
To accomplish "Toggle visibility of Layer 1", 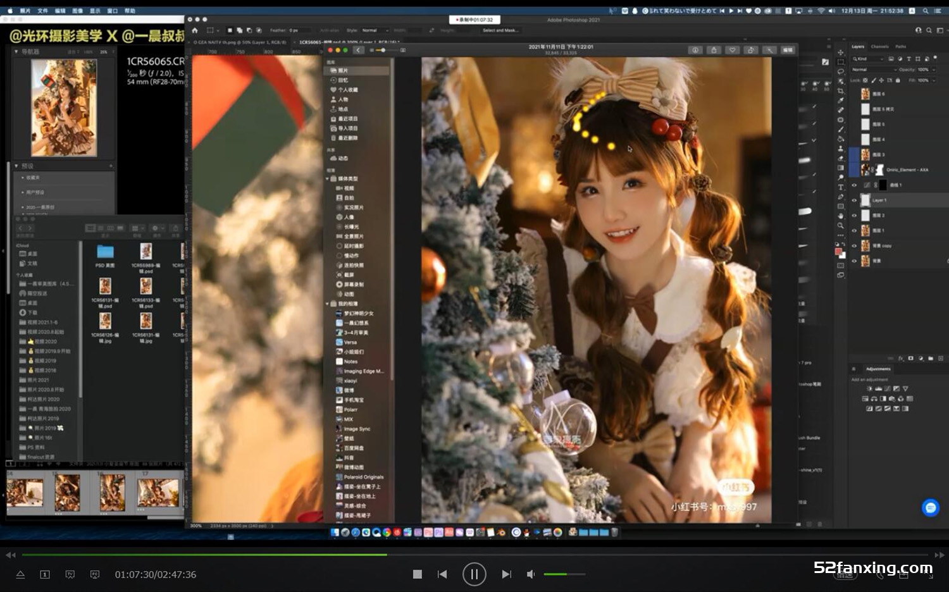I will [x=854, y=200].
